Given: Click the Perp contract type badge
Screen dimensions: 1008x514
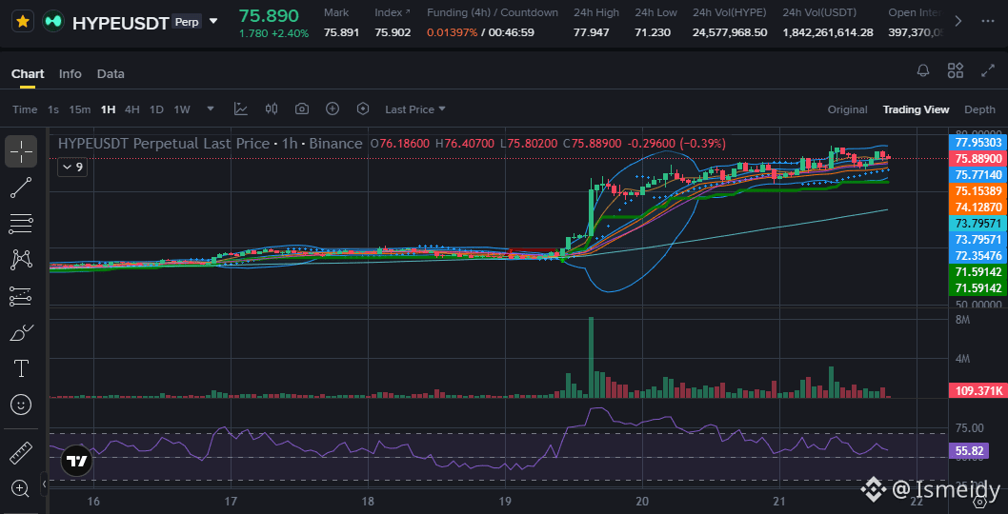Looking at the screenshot, I should click(x=187, y=21).
